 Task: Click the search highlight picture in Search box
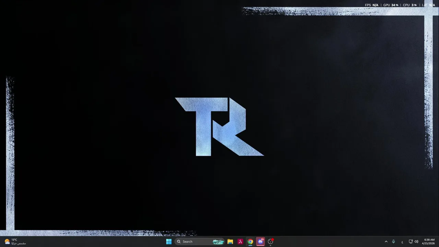click(x=218, y=242)
